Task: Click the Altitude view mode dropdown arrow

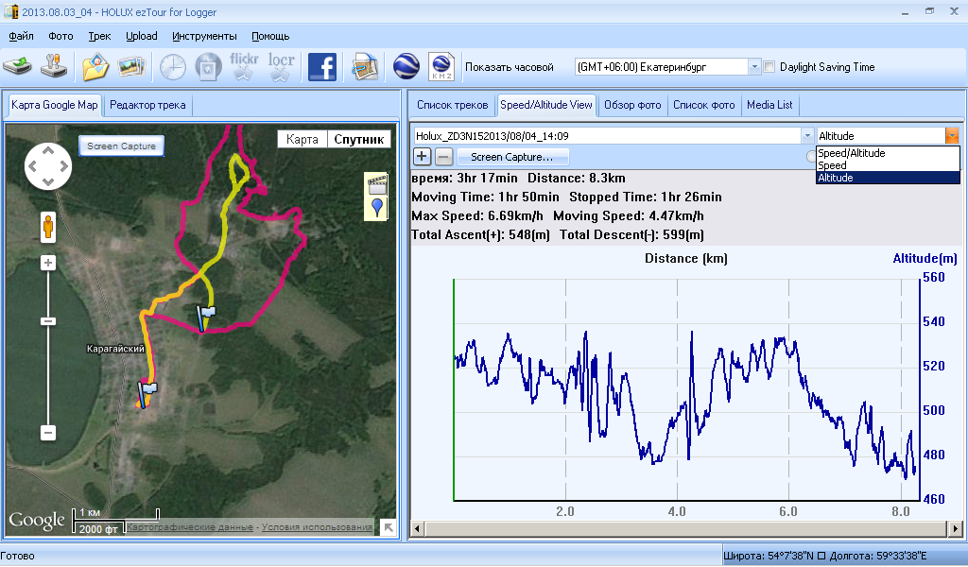Action: click(x=952, y=136)
